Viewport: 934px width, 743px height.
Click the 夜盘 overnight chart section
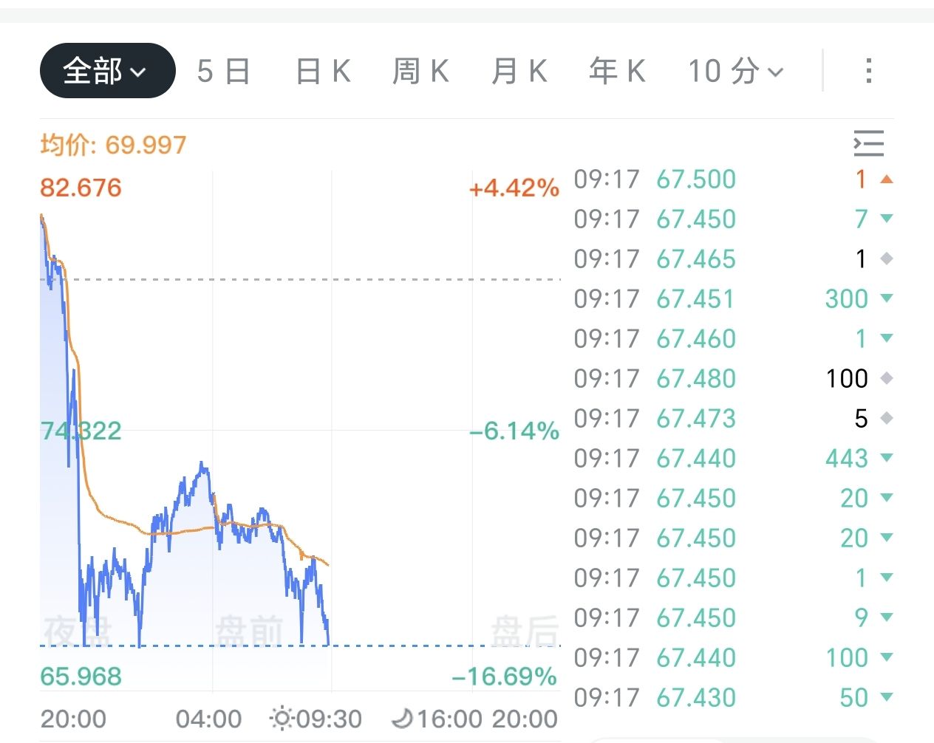click(78, 631)
